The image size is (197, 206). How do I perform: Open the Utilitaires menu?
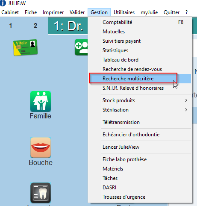124,12
